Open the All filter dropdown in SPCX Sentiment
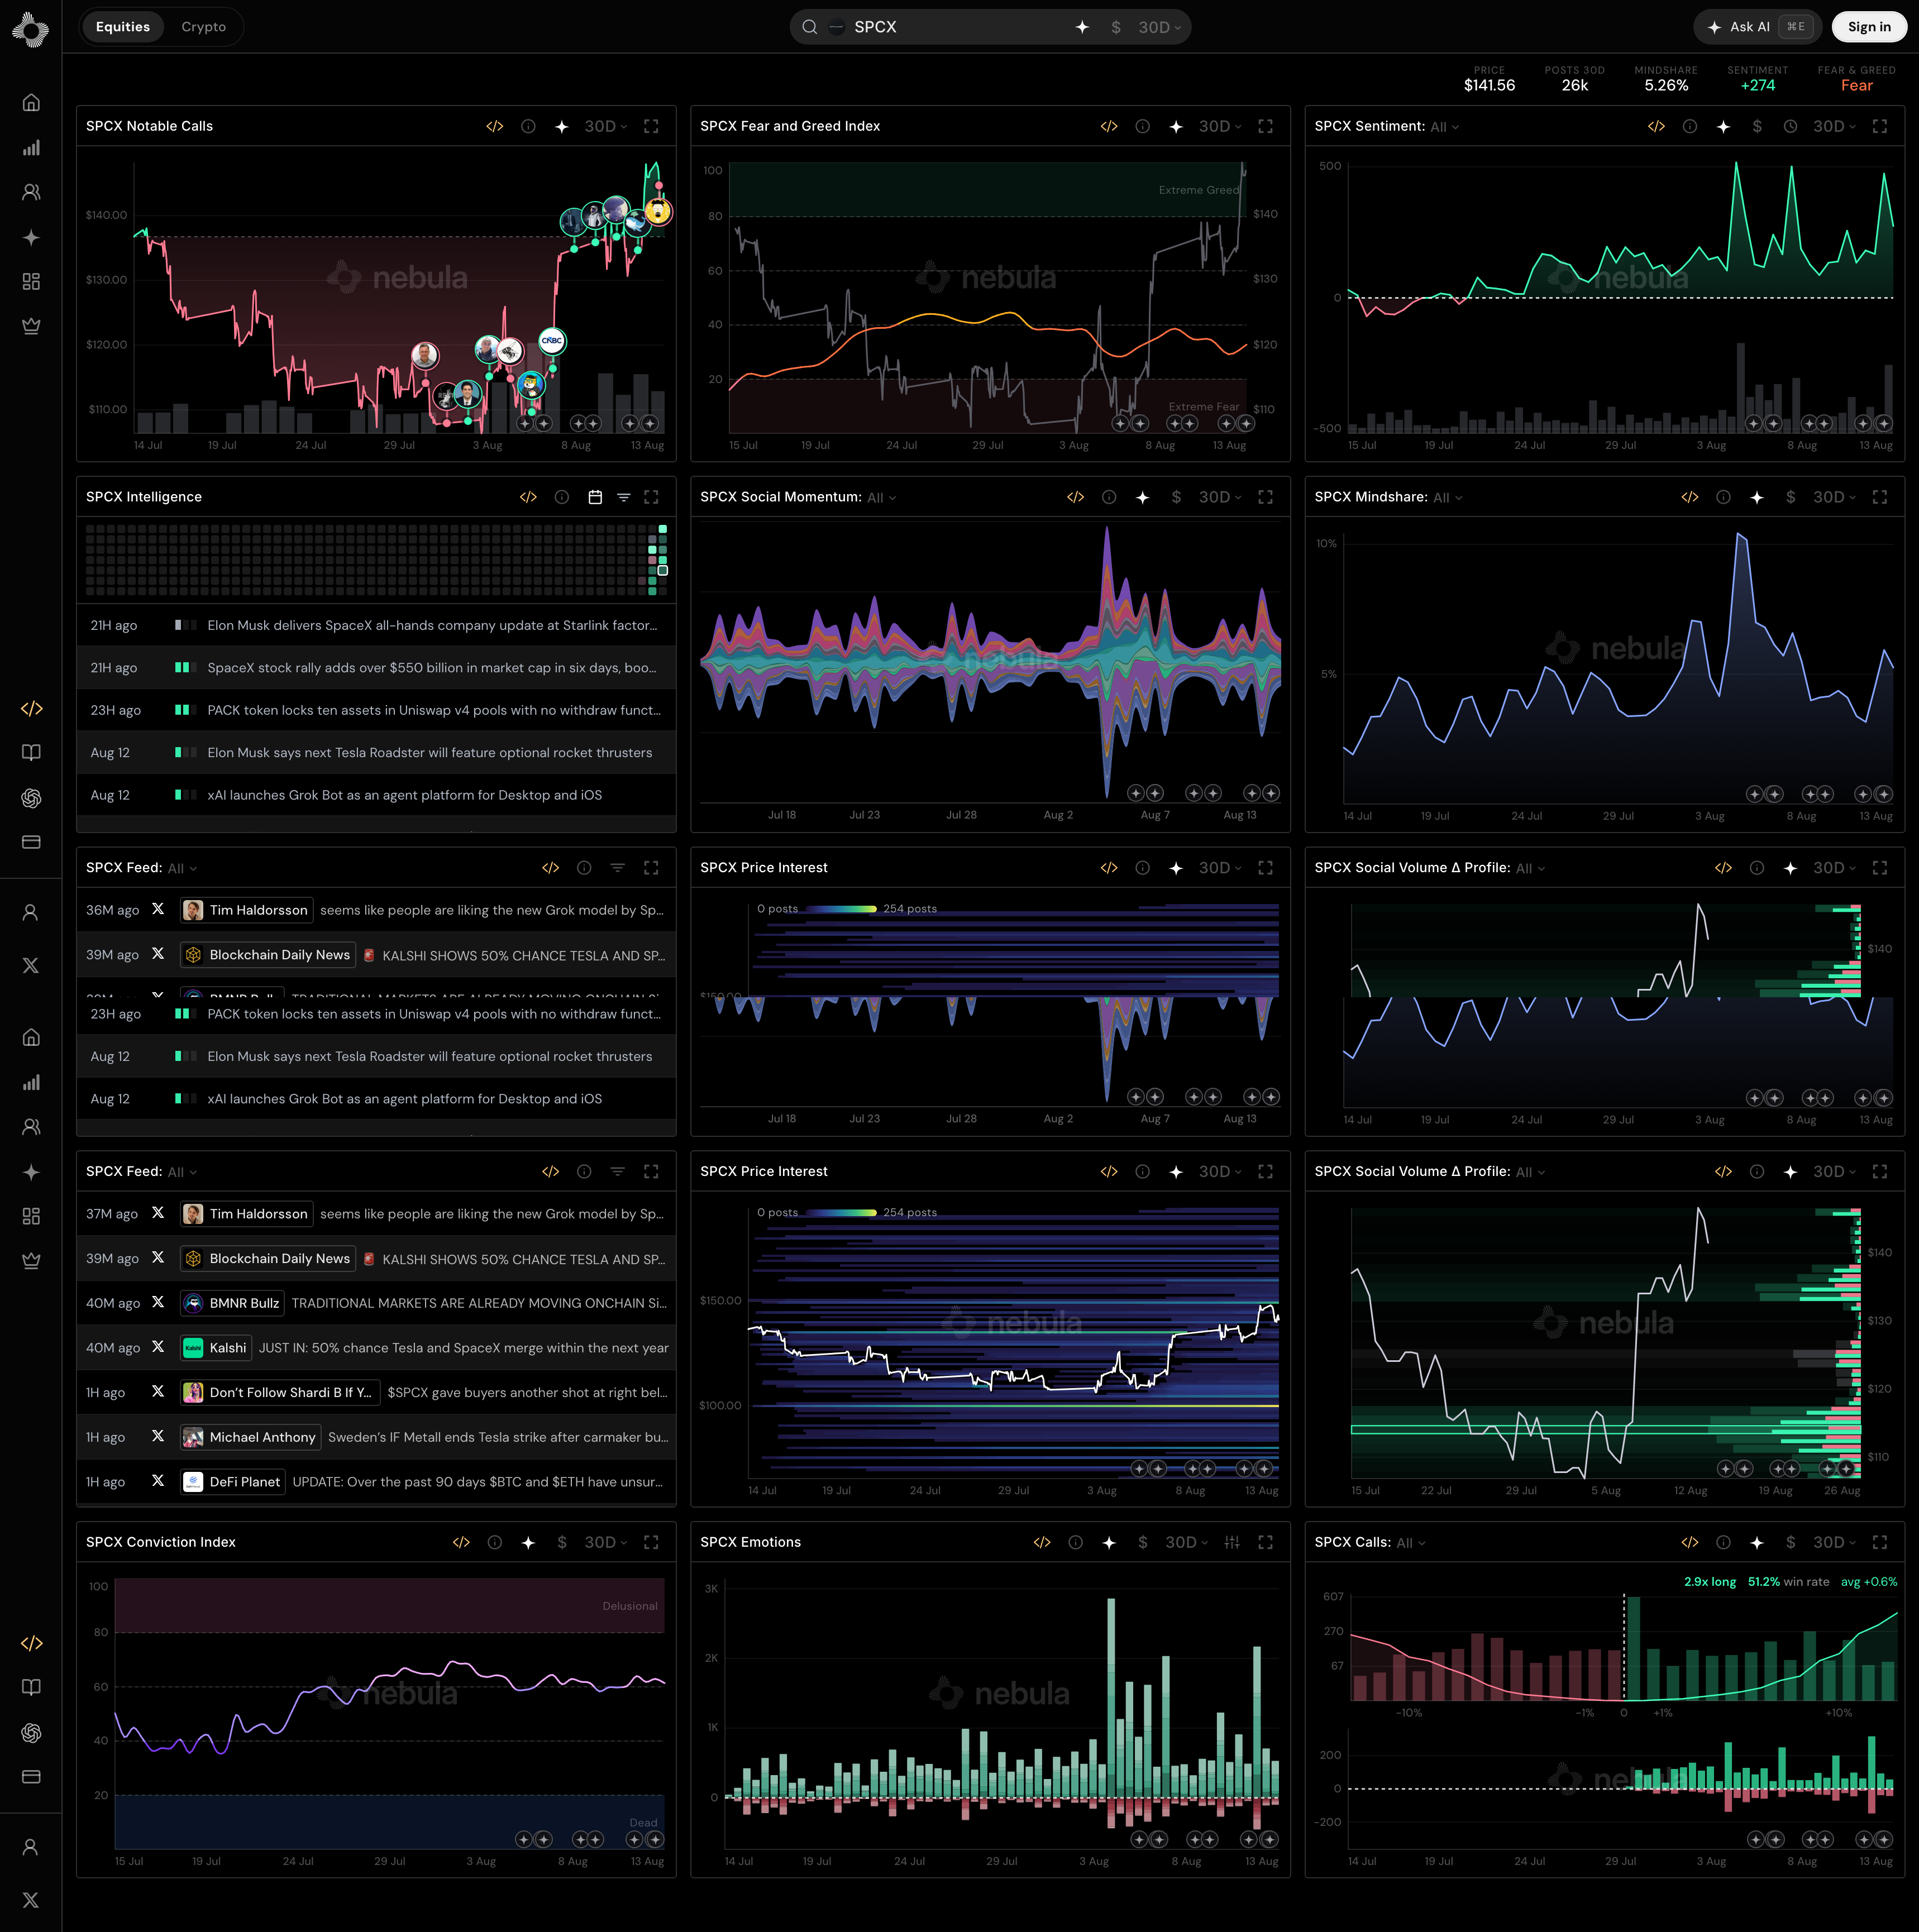Image resolution: width=1919 pixels, height=1932 pixels. pos(1444,127)
